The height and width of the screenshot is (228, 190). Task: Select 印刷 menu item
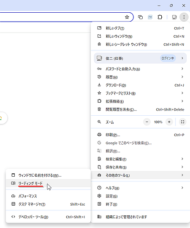point(140,135)
